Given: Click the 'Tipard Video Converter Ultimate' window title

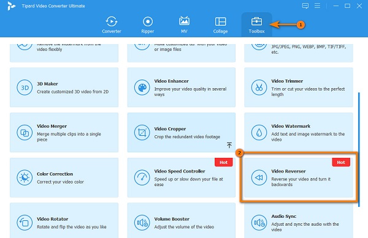Looking at the screenshot, I should tap(53, 6).
